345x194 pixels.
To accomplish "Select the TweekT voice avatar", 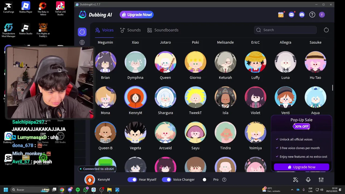I will tap(195, 97).
